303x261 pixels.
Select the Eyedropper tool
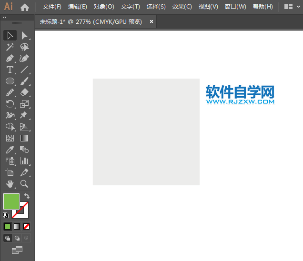tap(10, 150)
